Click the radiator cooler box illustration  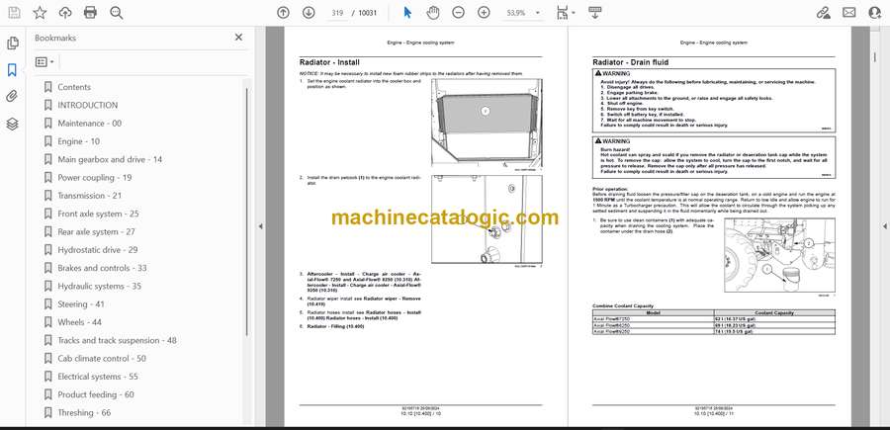487,122
